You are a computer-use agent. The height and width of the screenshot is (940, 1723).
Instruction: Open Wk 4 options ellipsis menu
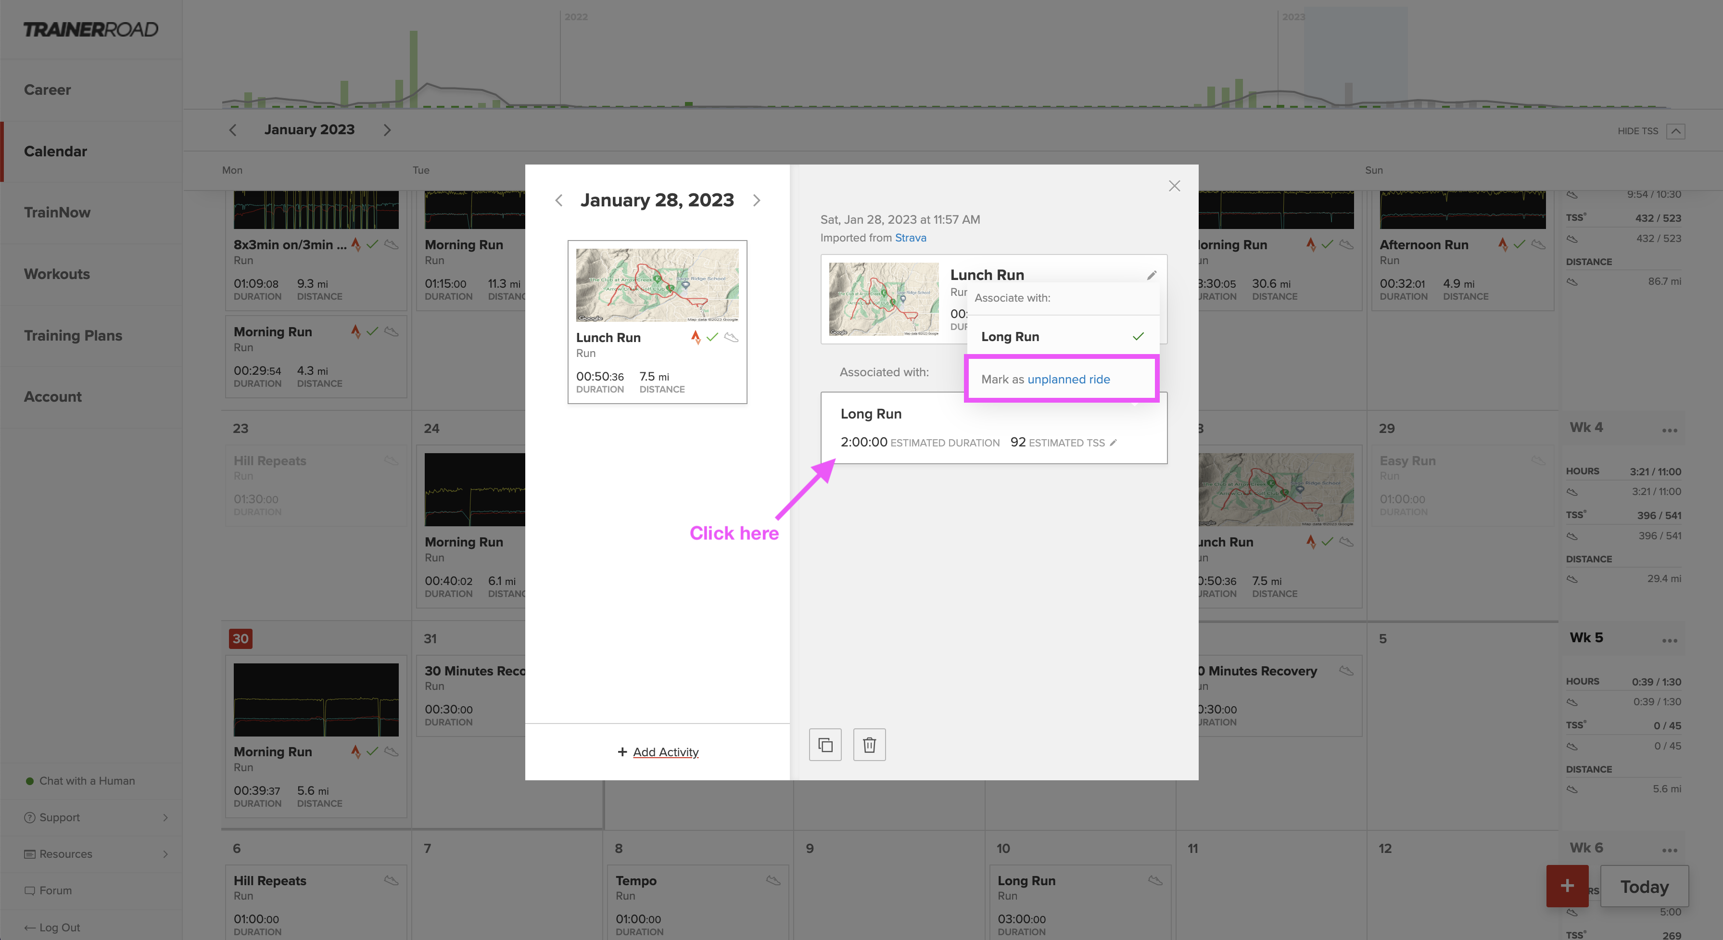(1670, 430)
